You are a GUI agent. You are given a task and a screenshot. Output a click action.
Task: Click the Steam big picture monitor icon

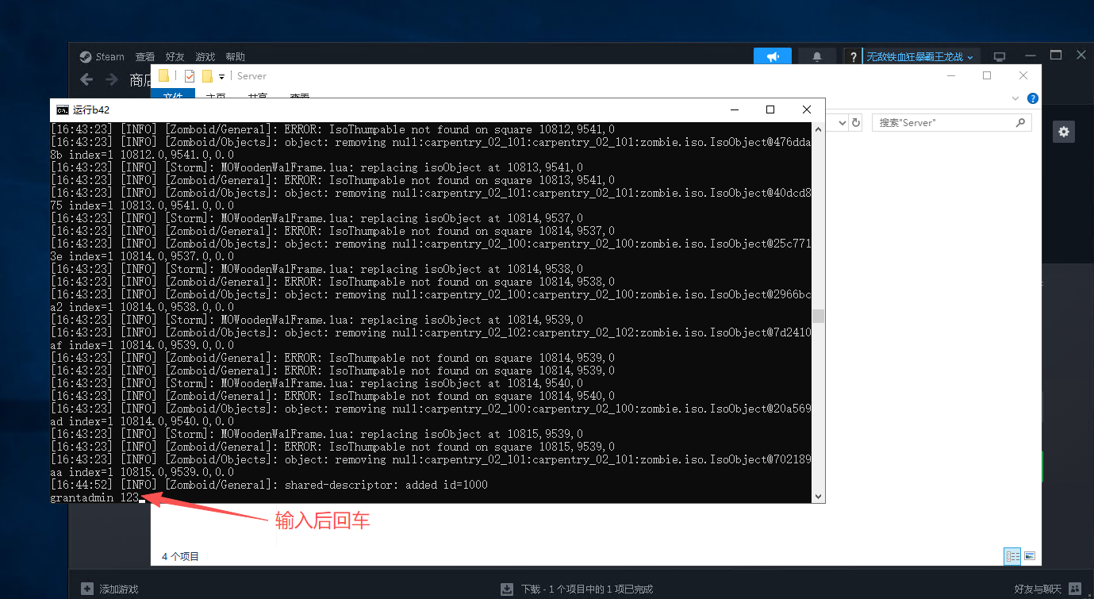(x=1000, y=57)
